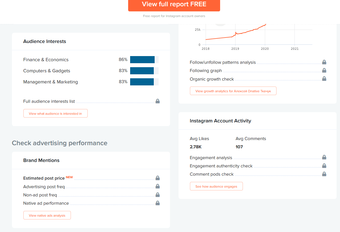Click the Computers & Gadgets 83% bar

coord(144,71)
